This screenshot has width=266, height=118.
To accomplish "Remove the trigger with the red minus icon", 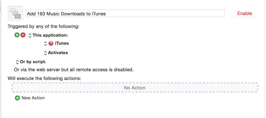I will (x=23, y=35).
